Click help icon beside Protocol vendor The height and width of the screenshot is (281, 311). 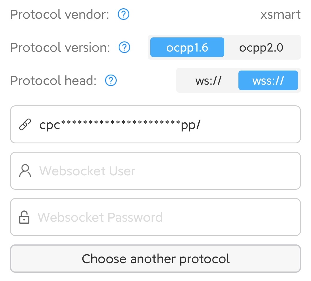[x=124, y=14]
